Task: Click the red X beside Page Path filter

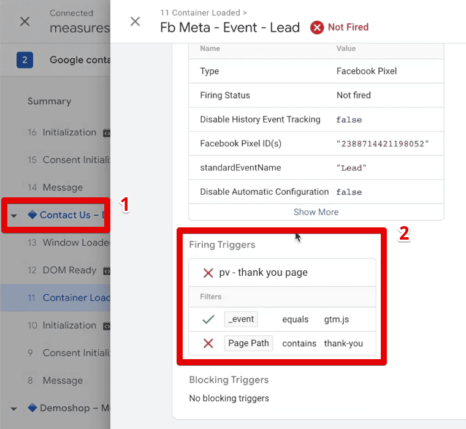Action: [208, 343]
